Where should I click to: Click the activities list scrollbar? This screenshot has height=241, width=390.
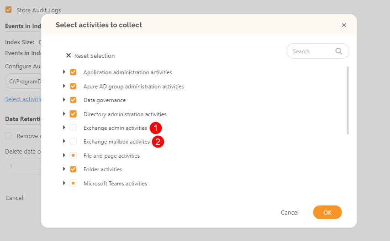[x=348, y=100]
